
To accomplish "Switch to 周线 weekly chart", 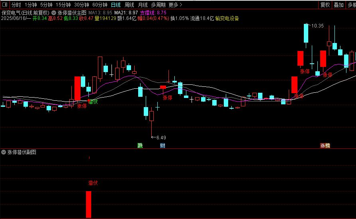I will click(129, 5).
